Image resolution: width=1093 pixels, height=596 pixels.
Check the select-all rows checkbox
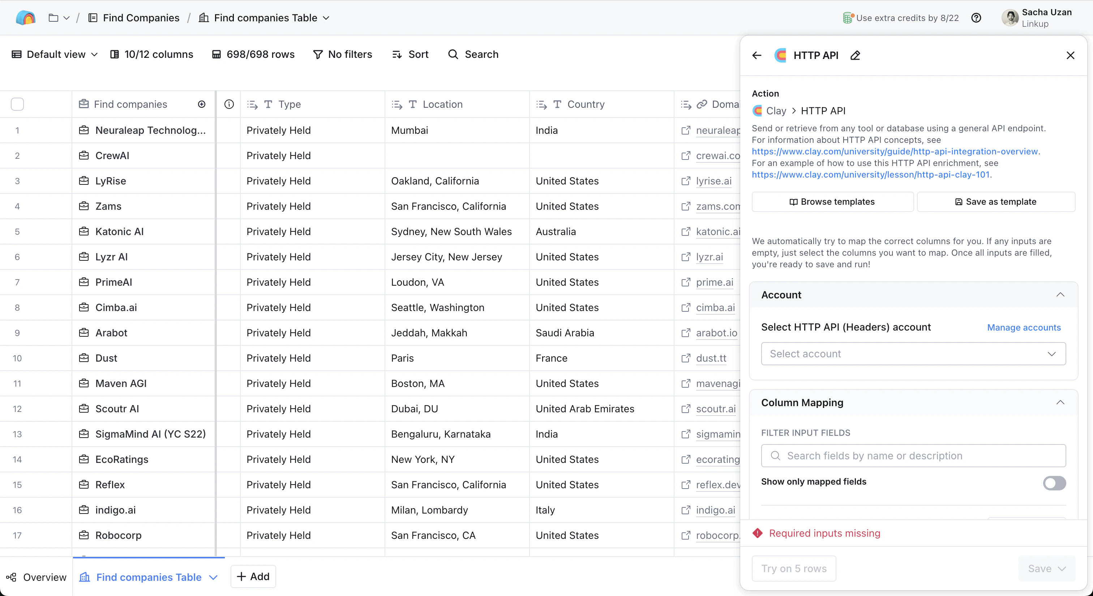click(x=17, y=104)
